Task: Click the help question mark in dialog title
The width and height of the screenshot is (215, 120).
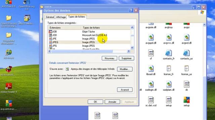Action: (131, 10)
